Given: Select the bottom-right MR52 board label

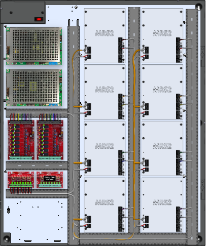Looking at the screenshot, I should click(x=162, y=202).
